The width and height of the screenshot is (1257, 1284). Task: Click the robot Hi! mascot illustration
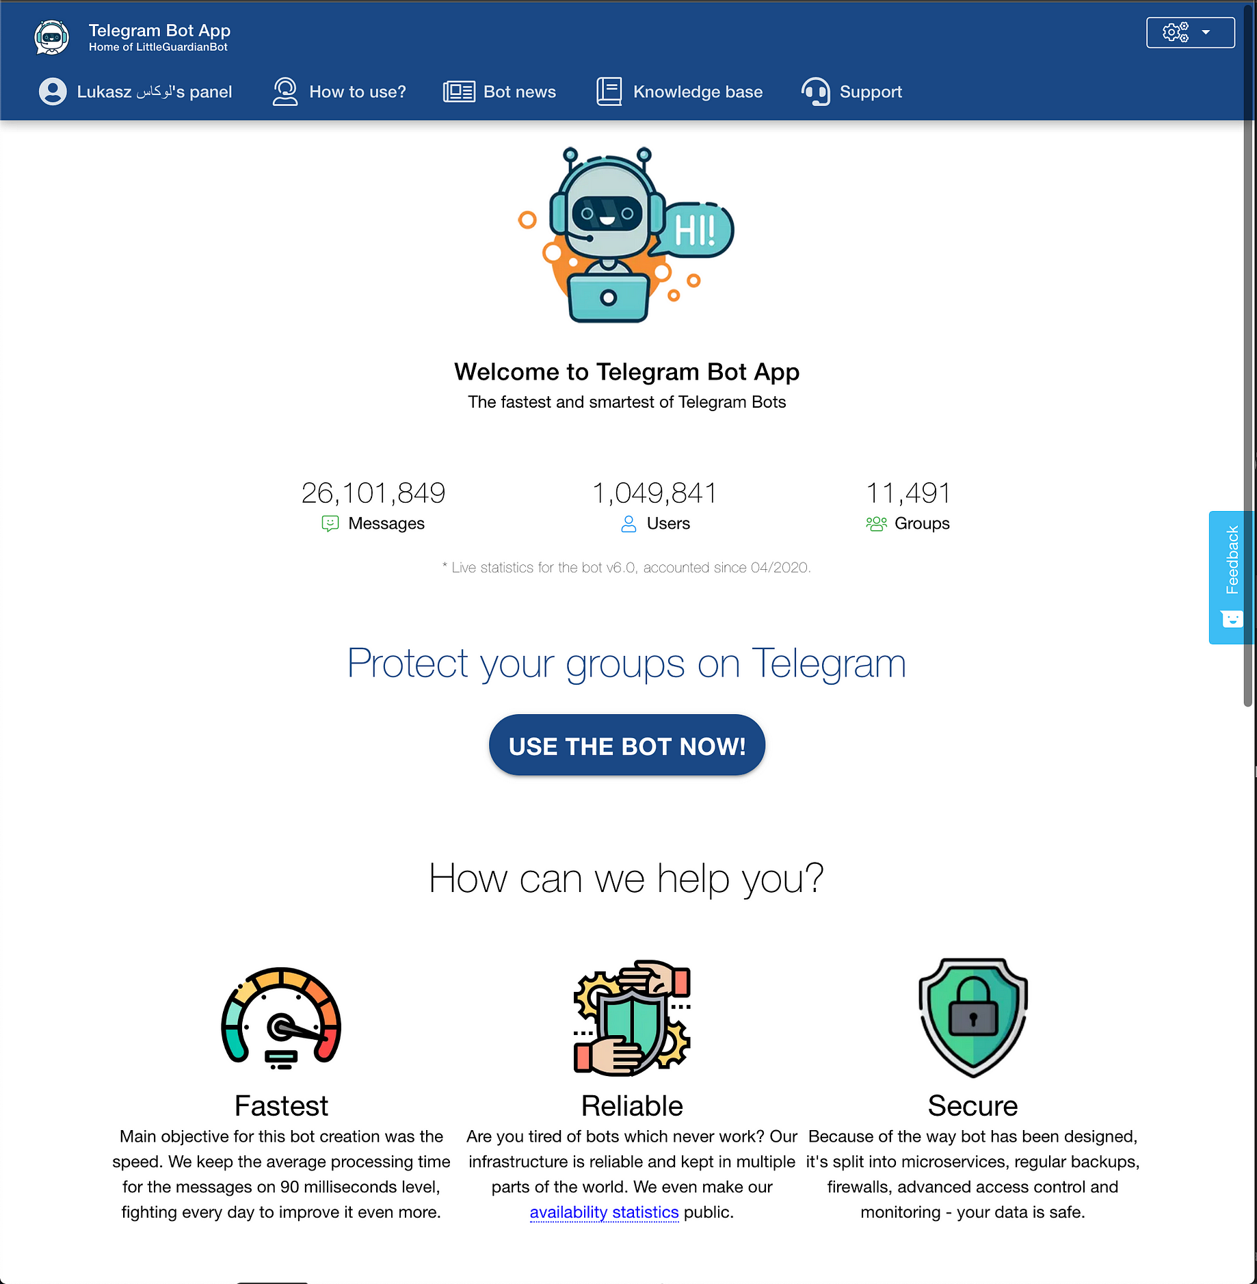626,235
